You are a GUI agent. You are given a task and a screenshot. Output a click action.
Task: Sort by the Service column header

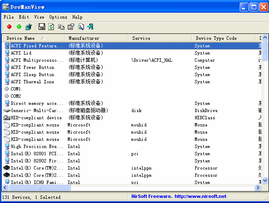pyautogui.click(x=160, y=38)
